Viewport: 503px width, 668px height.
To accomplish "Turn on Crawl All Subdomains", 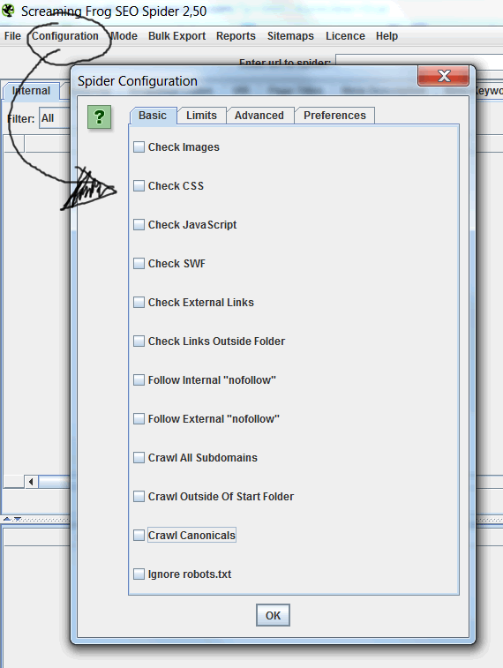I will click(139, 458).
